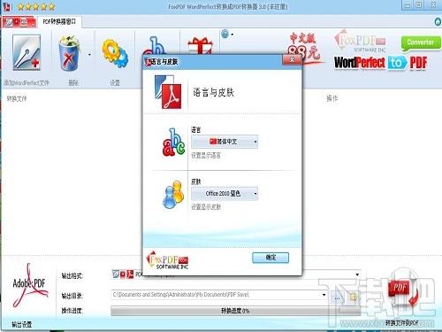442x332 pixels.
Task: Click the 转换文件 column header
Action: click(17, 98)
